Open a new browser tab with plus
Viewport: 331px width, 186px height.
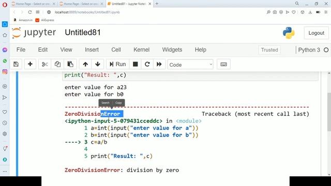tap(157, 4)
